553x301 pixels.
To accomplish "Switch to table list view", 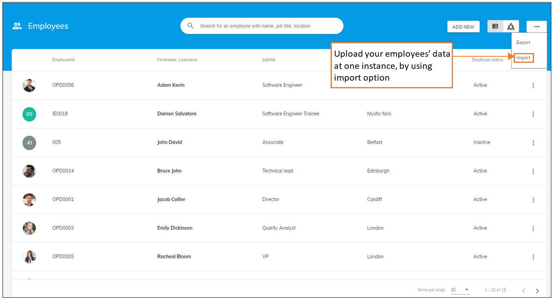I will 495,26.
